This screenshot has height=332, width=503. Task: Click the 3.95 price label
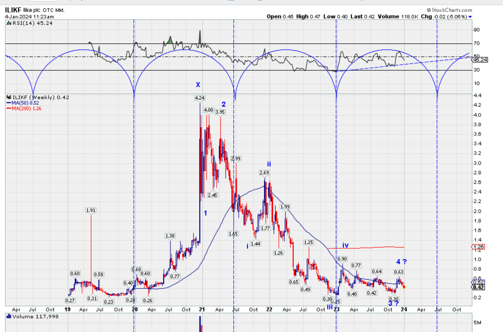(220, 112)
